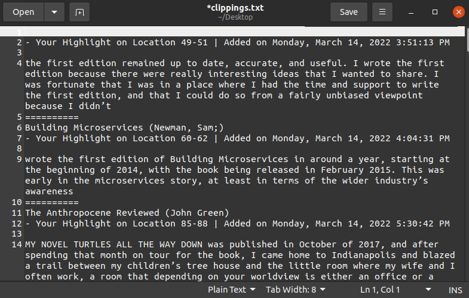469x298 pixels.
Task: Expand the Tab Width: 8 dropdown
Action: click(296, 290)
